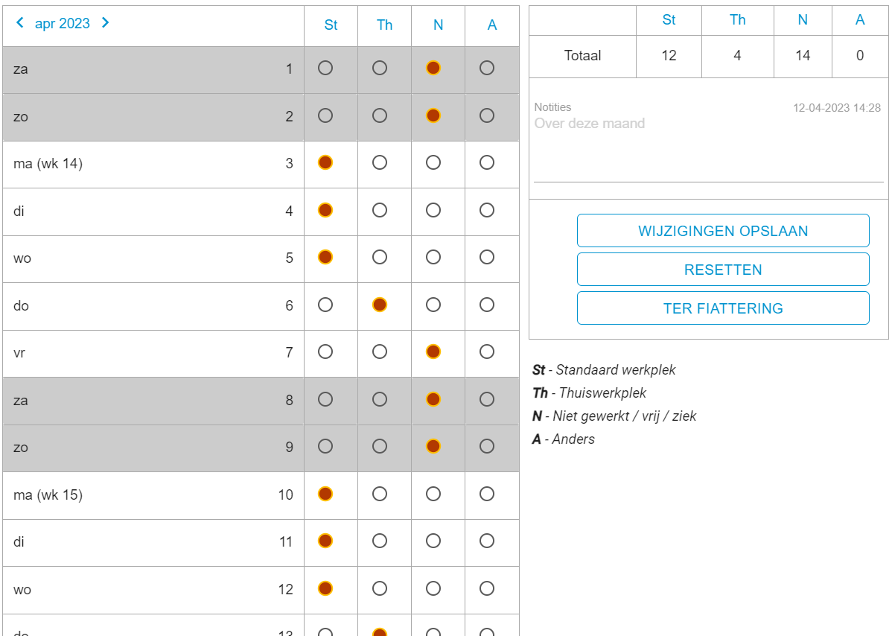This screenshot has height=636, width=892.
Task: Set Monday April 10 to Niet gewerkt
Action: click(x=433, y=494)
